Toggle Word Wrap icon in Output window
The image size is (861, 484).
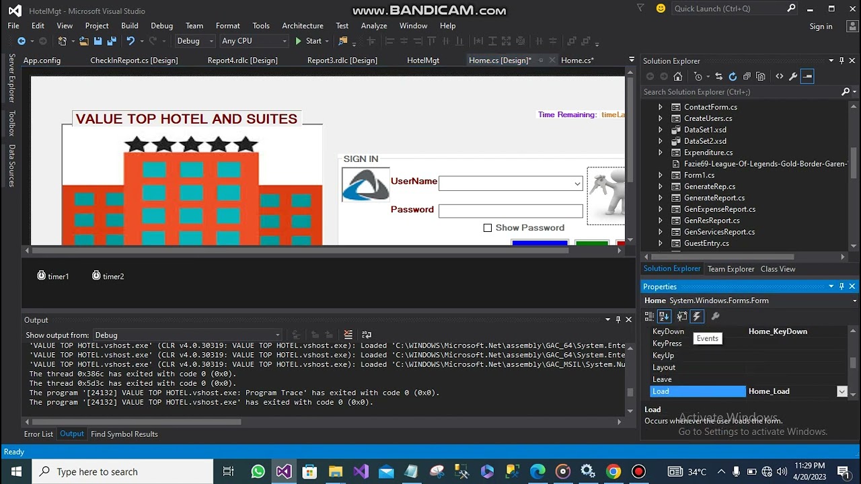point(367,335)
